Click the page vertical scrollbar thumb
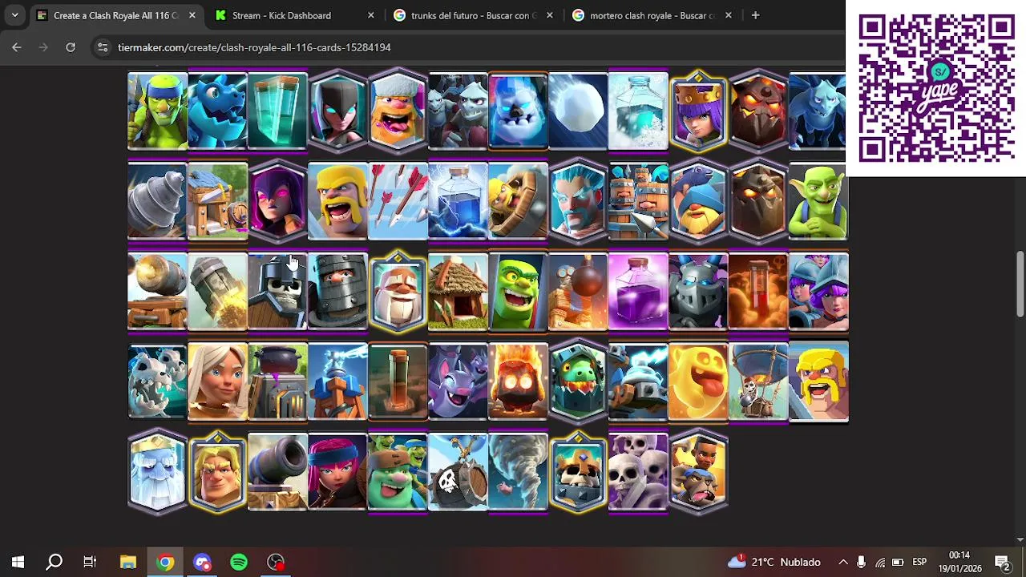Screen dimensions: 1026x577 [1020, 284]
